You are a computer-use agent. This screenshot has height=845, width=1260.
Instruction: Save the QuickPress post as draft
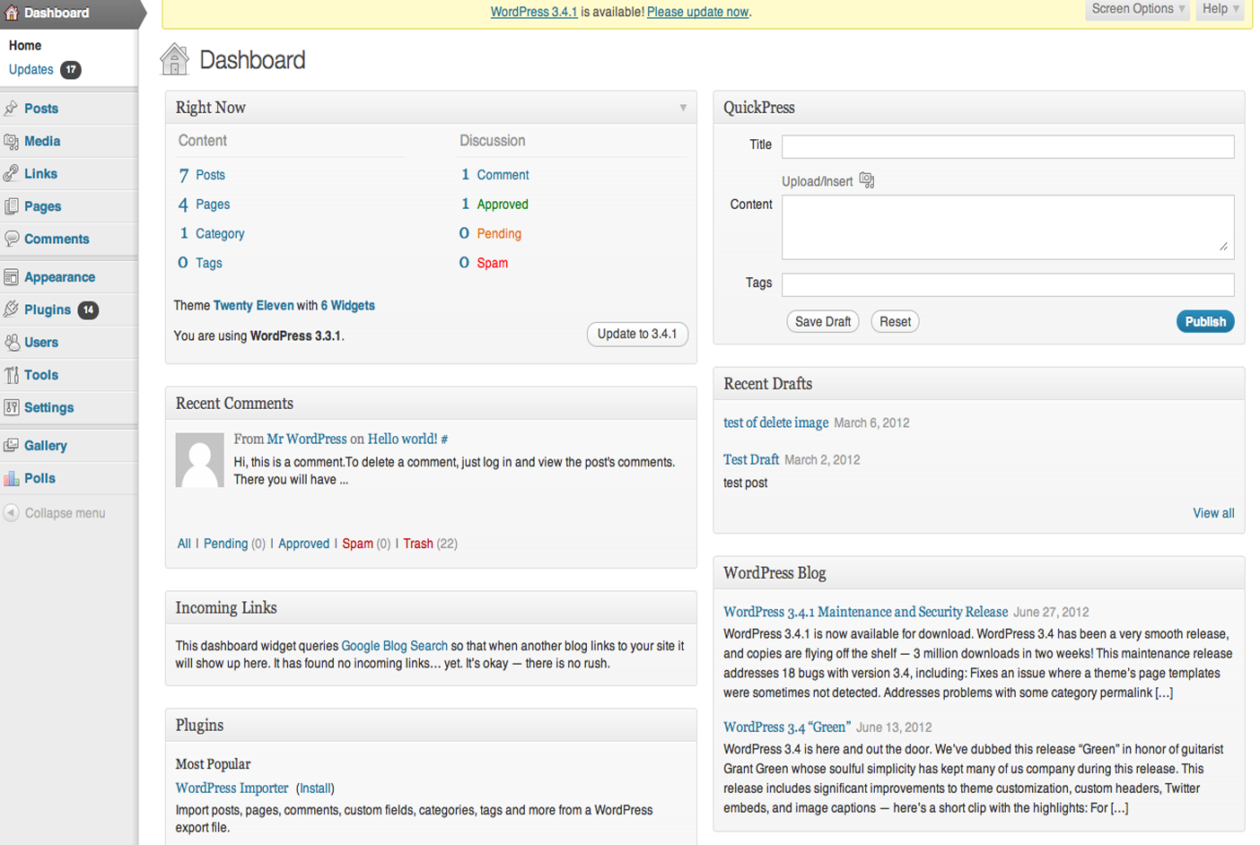(822, 322)
